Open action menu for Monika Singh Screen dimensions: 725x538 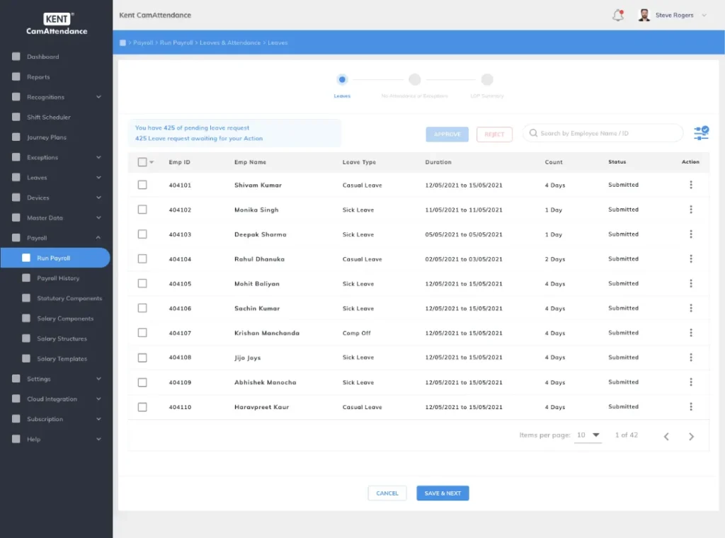coord(691,210)
